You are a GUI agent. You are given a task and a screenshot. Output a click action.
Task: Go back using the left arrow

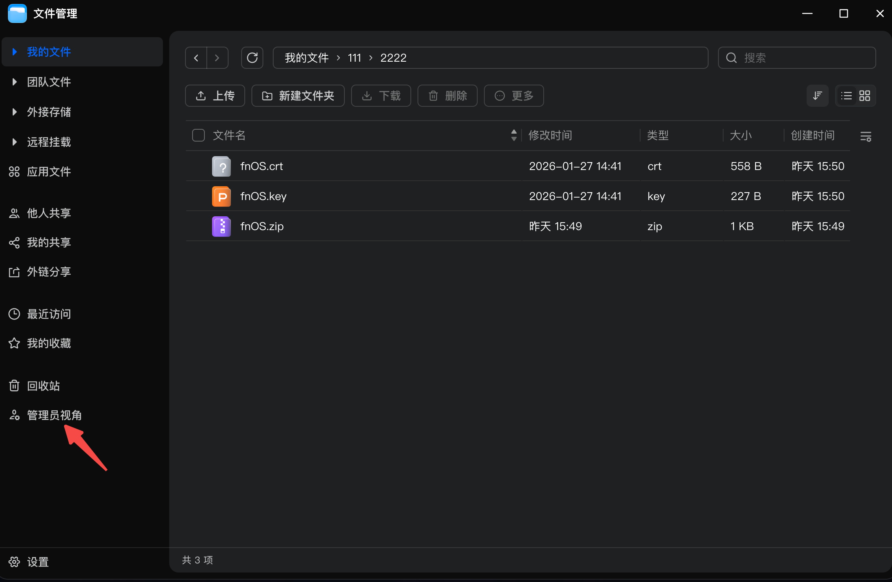(196, 58)
